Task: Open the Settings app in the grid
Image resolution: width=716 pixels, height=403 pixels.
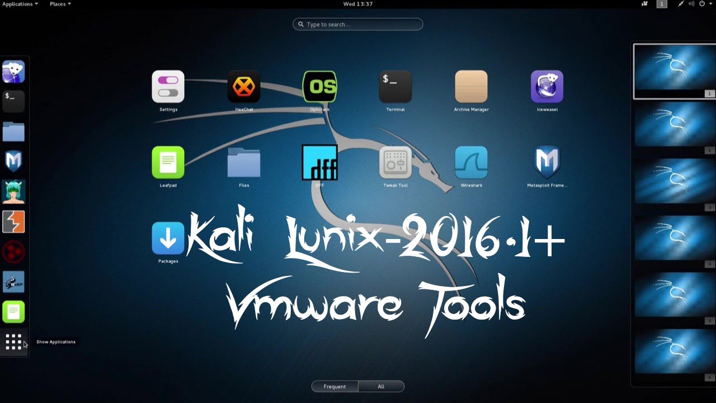Action: (x=168, y=91)
